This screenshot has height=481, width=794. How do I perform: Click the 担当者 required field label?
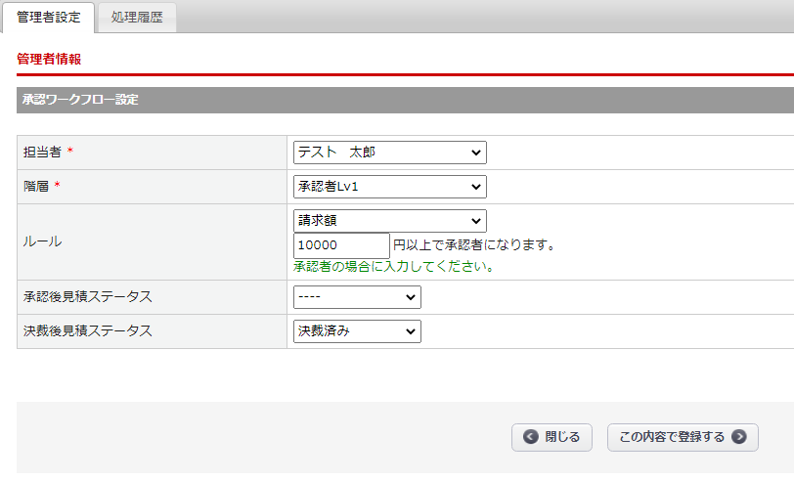point(42,153)
